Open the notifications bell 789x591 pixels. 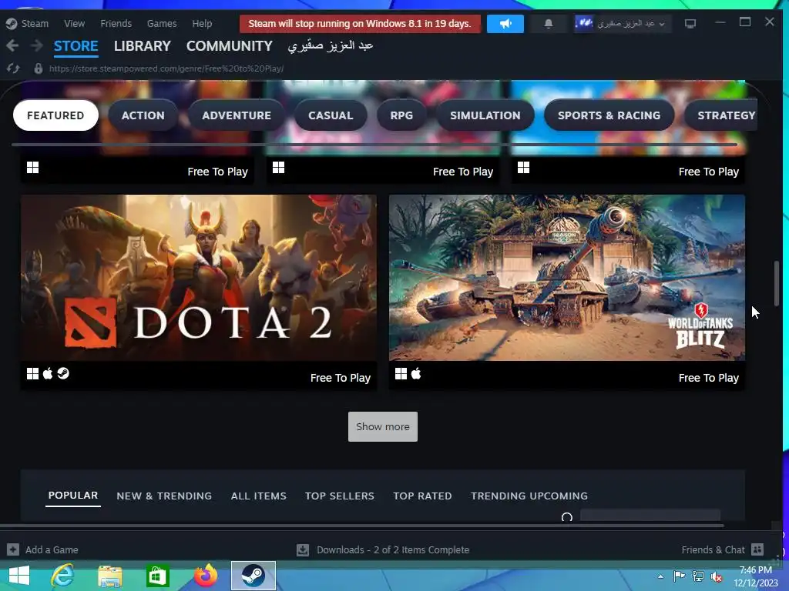[x=549, y=24]
